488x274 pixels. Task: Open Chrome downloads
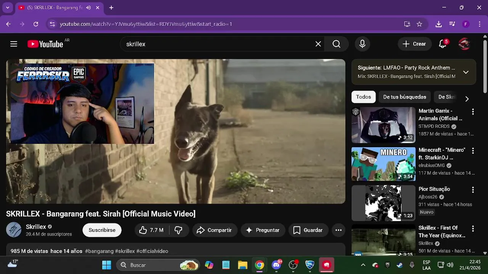[x=439, y=24]
